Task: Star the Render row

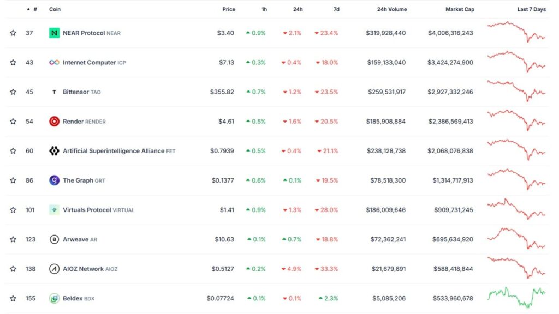Action: pos(13,121)
